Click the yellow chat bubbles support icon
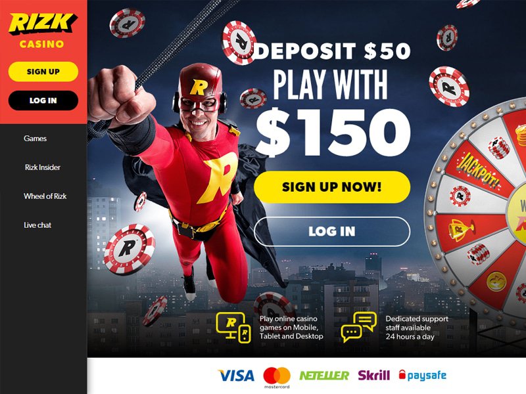This screenshot has width=526, height=394. [358, 327]
